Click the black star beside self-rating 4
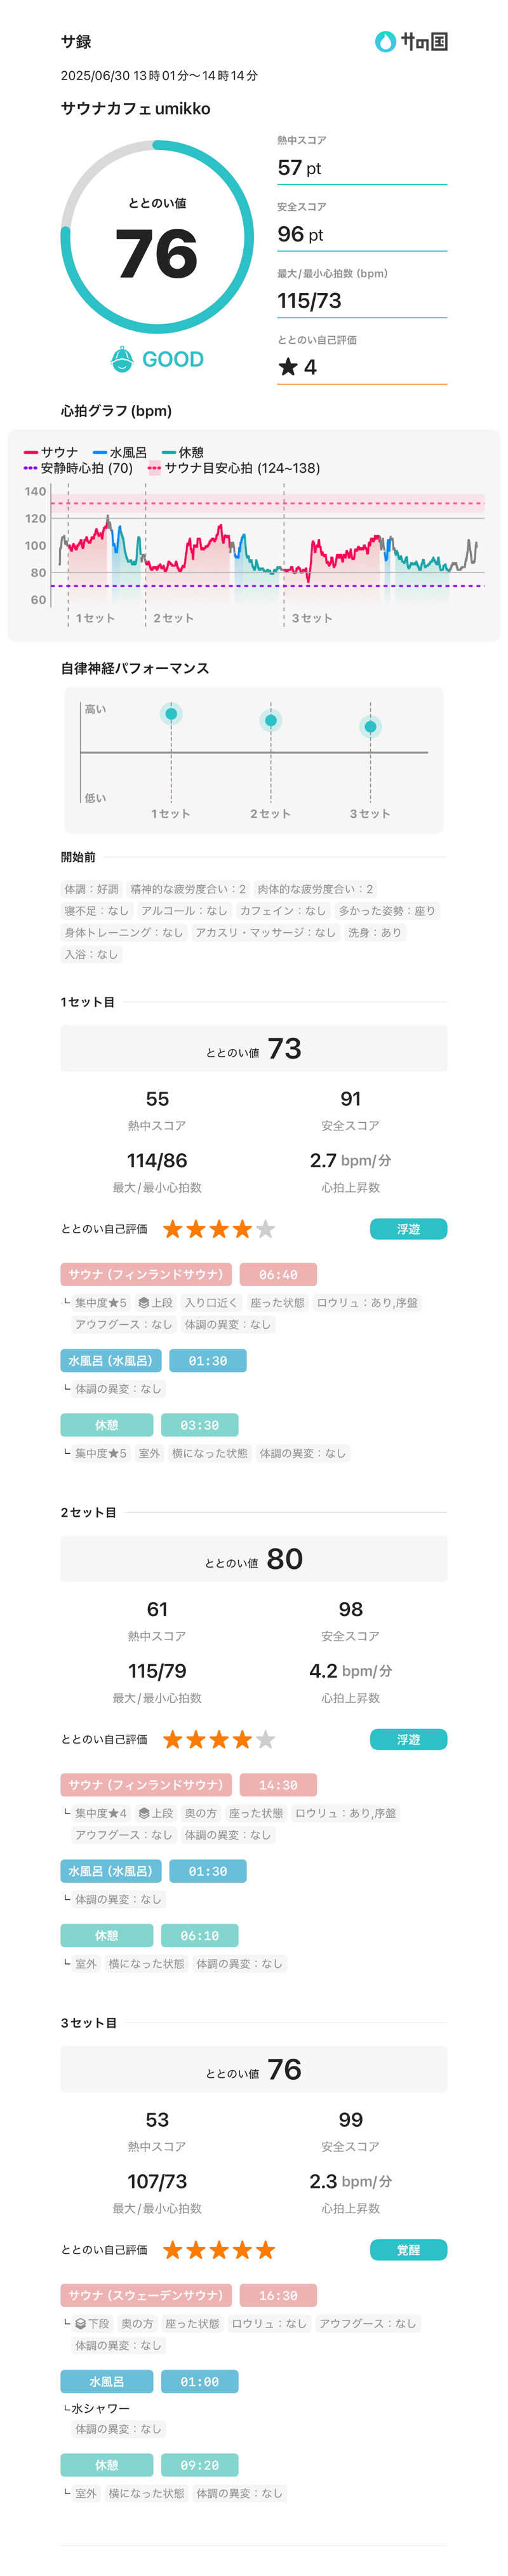Screen dimensions: 508x2576 (288, 367)
